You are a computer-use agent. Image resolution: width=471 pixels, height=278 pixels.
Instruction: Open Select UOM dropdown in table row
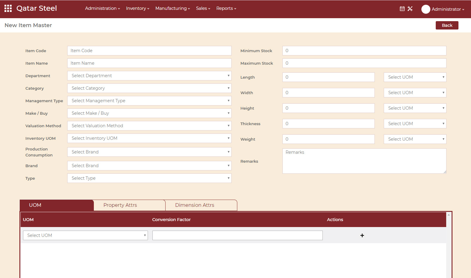coord(85,235)
